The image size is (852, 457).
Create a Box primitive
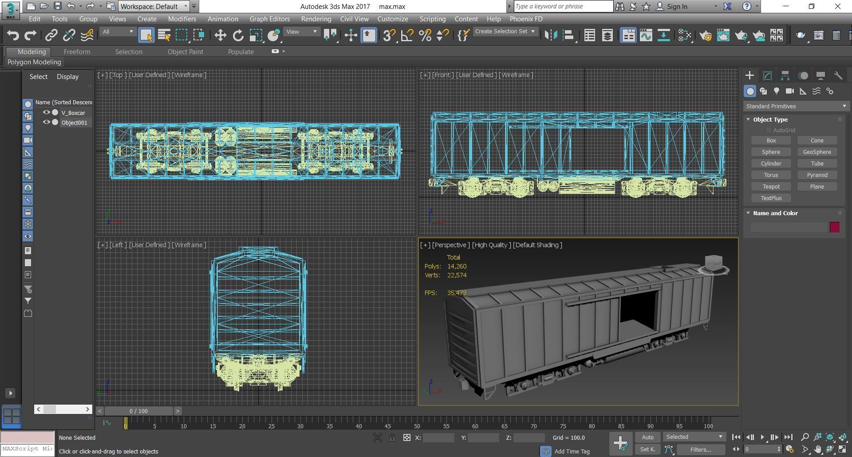tap(771, 141)
